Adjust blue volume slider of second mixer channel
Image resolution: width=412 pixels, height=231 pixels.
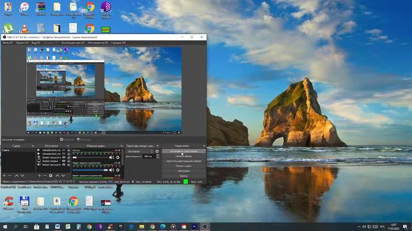point(90,170)
